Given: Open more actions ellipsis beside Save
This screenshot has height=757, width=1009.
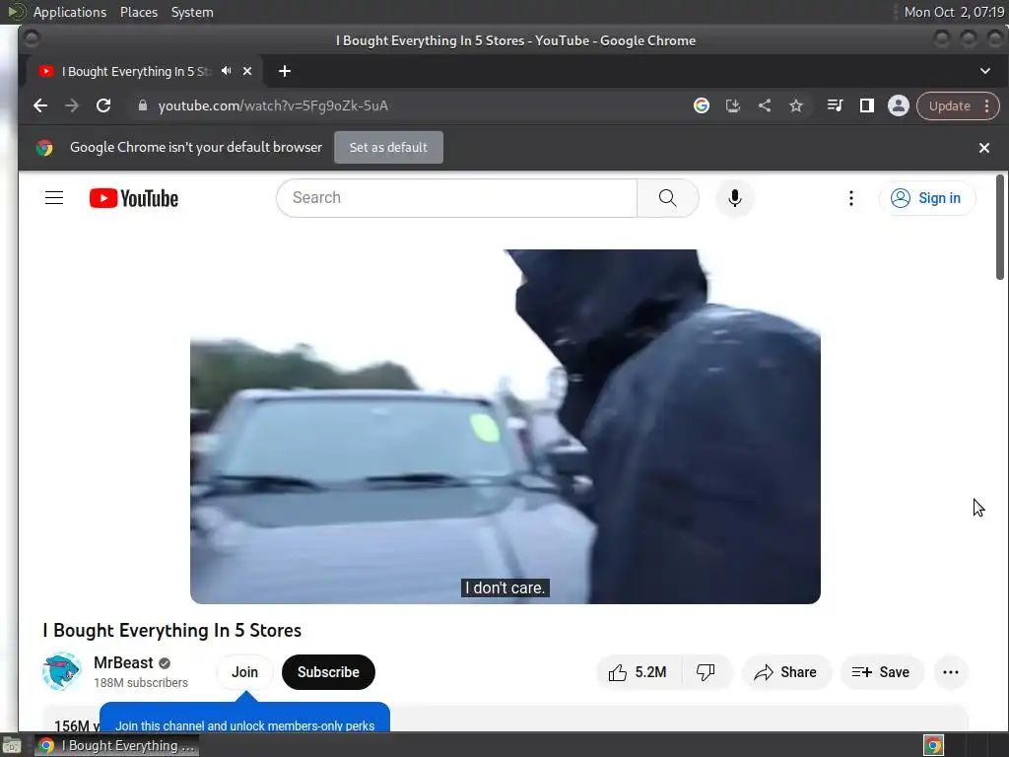Looking at the screenshot, I should click(x=951, y=672).
